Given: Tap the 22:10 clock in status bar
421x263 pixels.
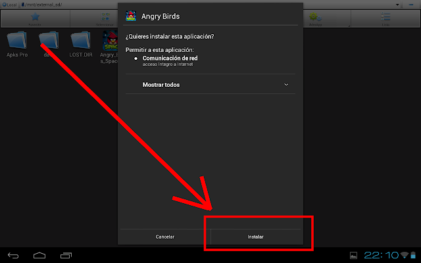Looking at the screenshot, I should [x=382, y=255].
